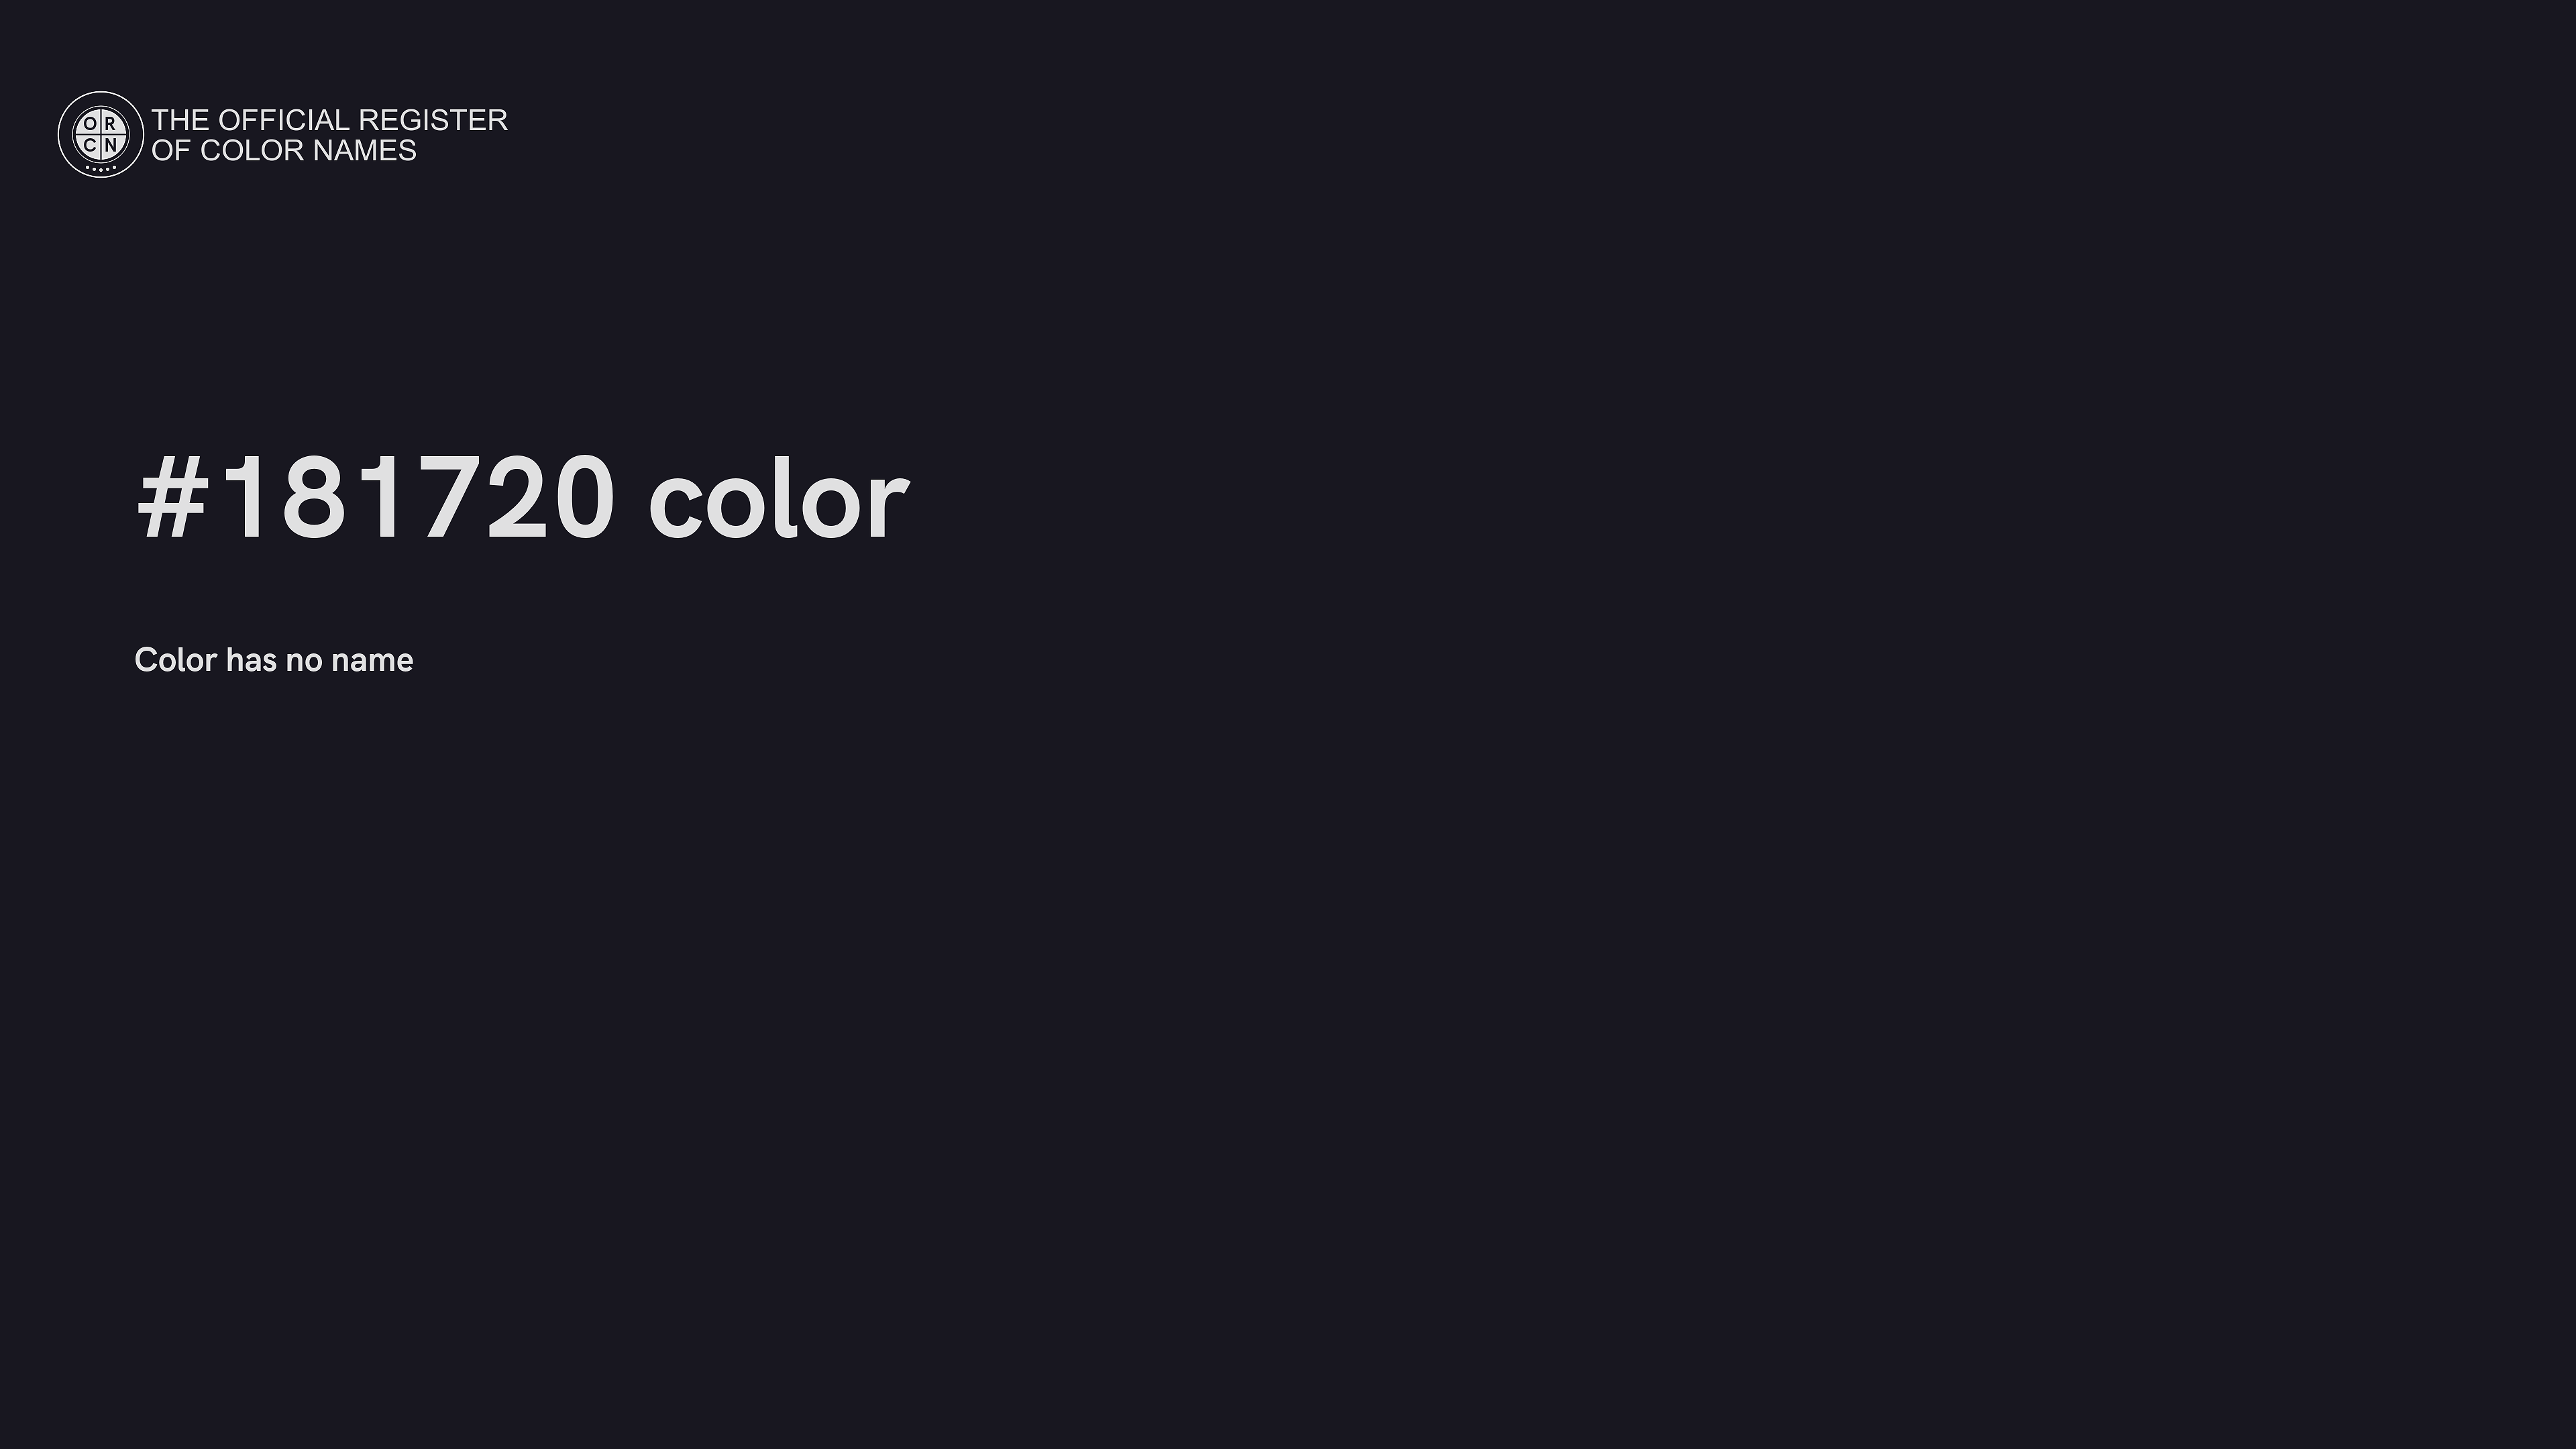
Task: Click the letter R in the ORCN logo
Action: 110,124
